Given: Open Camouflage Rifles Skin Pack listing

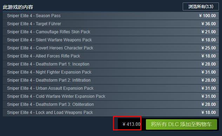Looking at the screenshot, I should pyautogui.click(x=111, y=32).
